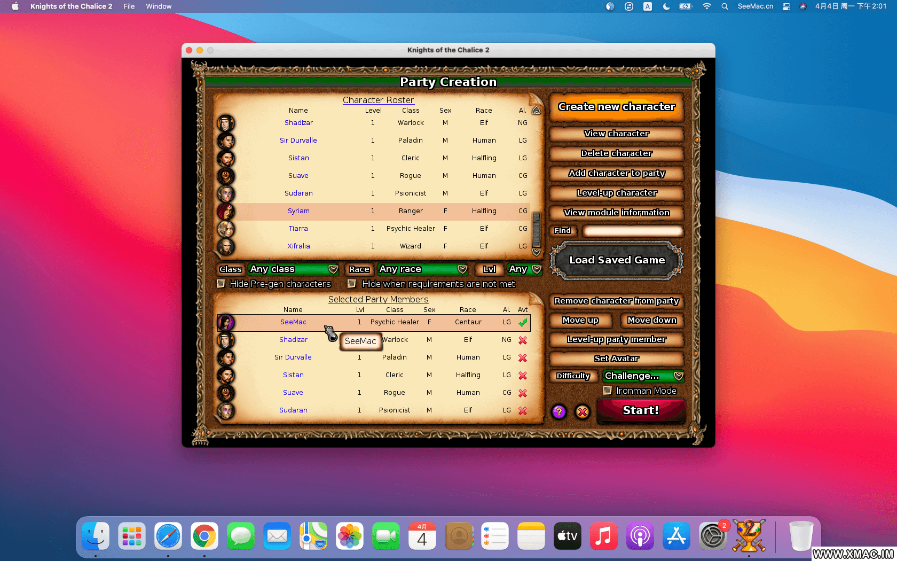Click the purple question mark help icon

coord(558,411)
